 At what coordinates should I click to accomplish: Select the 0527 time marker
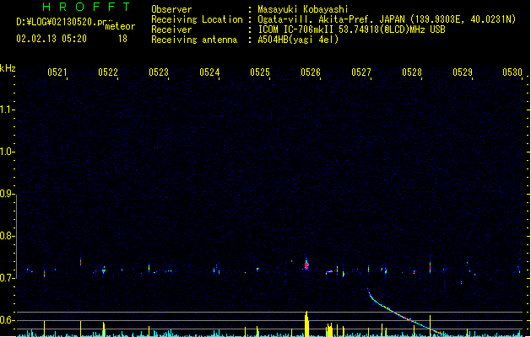(361, 72)
